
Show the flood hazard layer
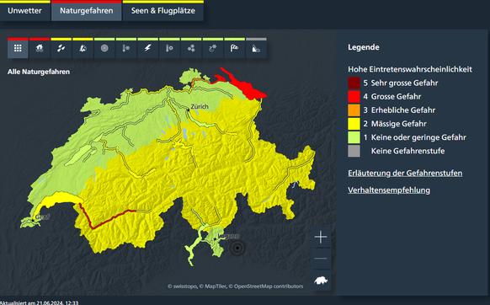pyautogui.click(x=40, y=48)
